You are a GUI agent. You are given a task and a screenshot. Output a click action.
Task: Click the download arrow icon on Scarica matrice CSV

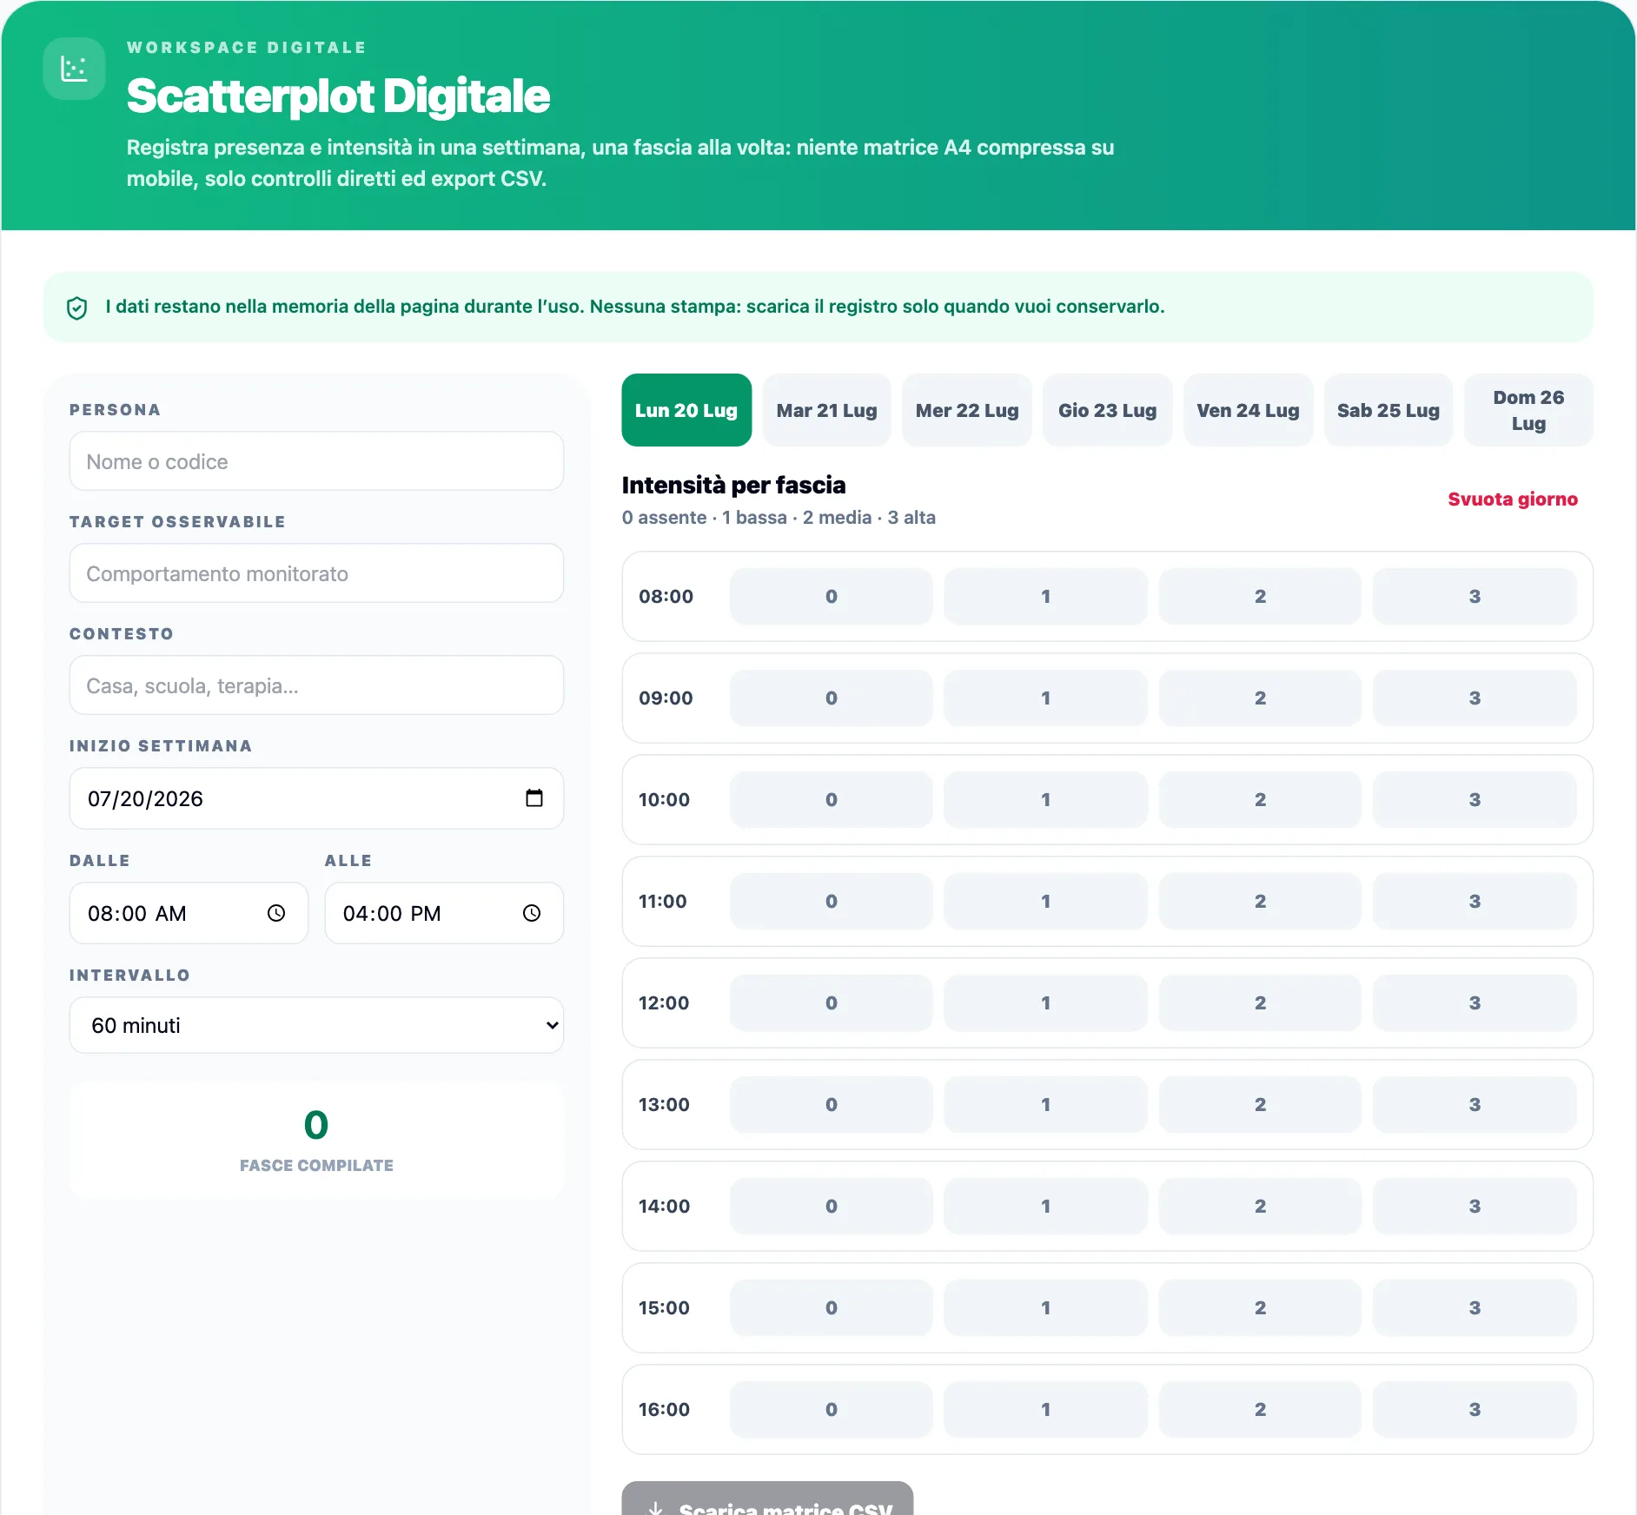[656, 1509]
